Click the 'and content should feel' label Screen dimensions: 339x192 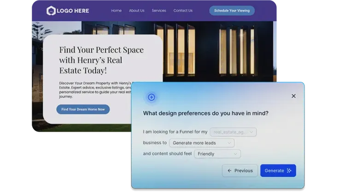tap(167, 154)
